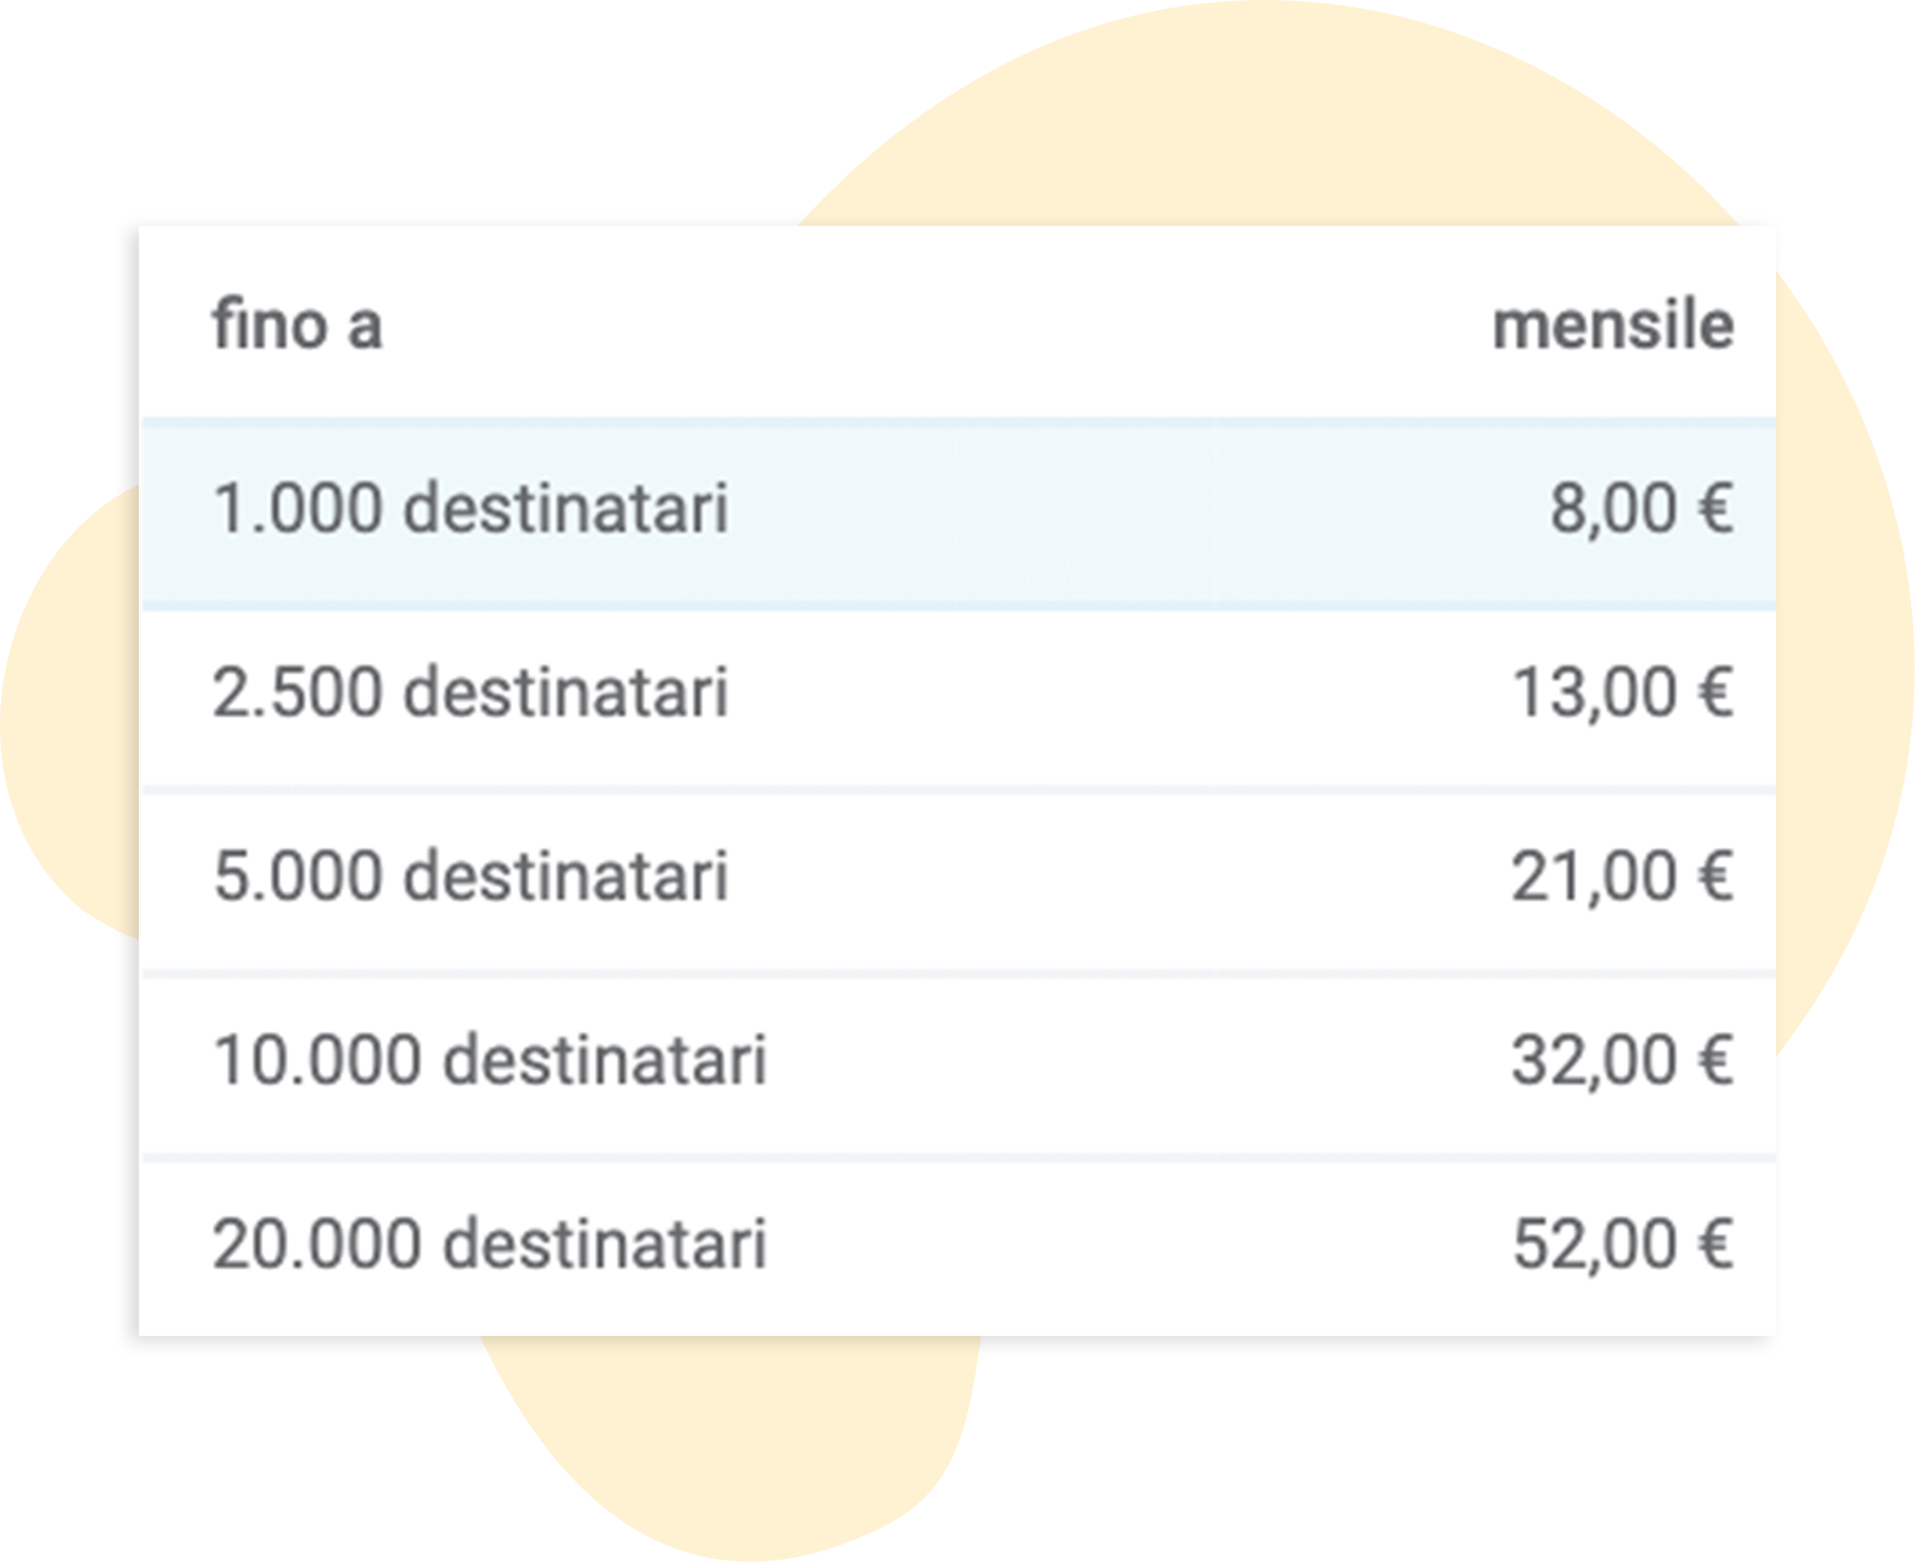Click the 8,00 € monthly price
This screenshot has height=1562, width=1915.
1641,508
